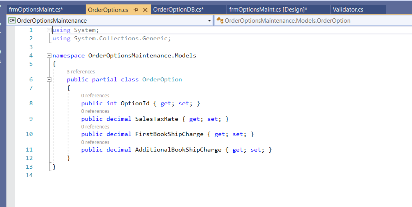
Task: Click line number 14 in the margin
Action: [x=30, y=175]
